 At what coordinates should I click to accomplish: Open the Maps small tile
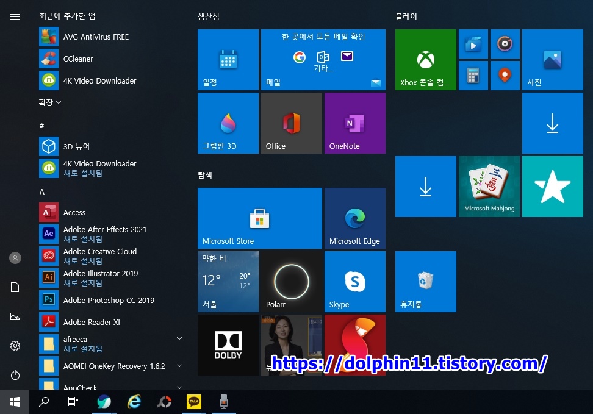(505, 76)
